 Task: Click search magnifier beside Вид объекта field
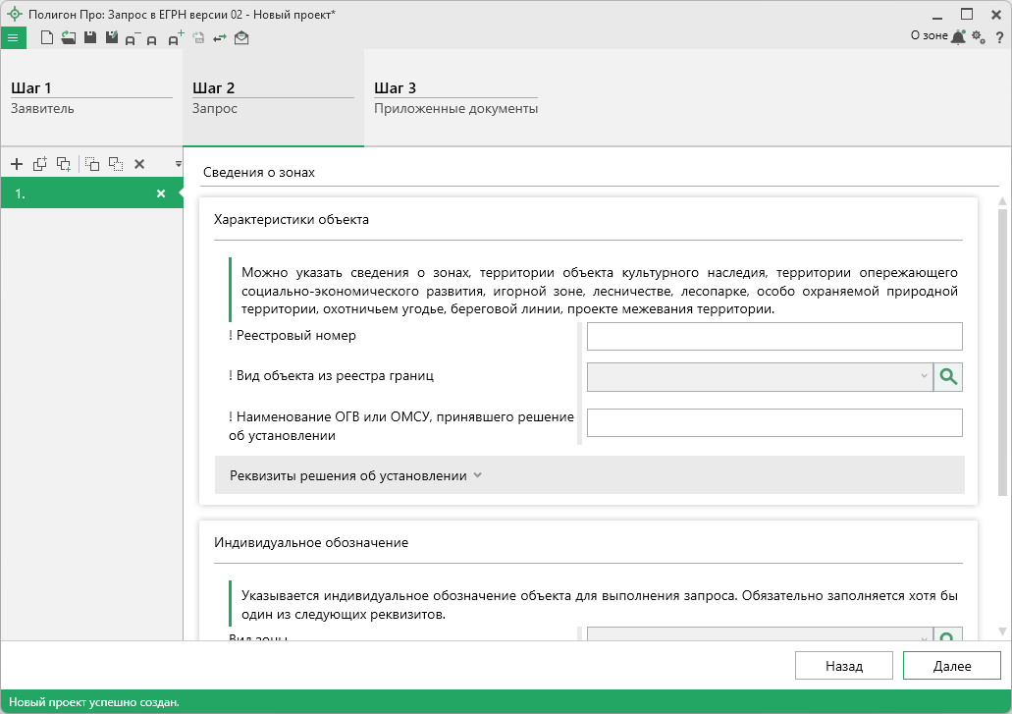pyautogui.click(x=948, y=377)
